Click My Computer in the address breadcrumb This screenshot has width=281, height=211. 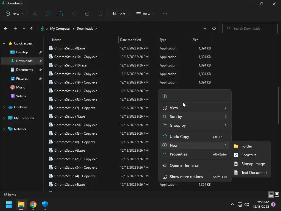pos(60,29)
